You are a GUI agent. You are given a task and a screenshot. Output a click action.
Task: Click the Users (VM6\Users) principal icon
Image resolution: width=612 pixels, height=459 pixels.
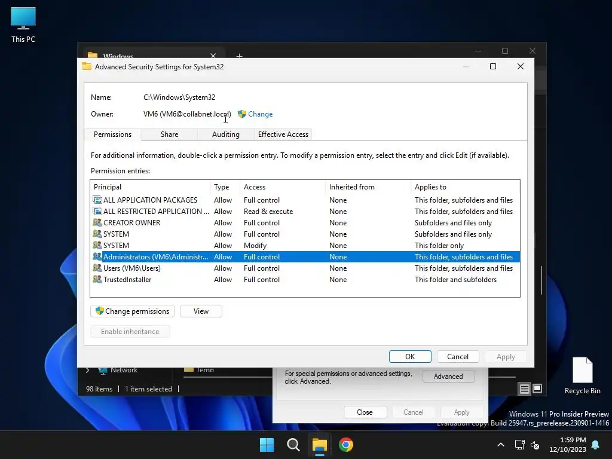(x=97, y=268)
